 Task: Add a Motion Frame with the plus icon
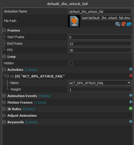(x=131, y=102)
